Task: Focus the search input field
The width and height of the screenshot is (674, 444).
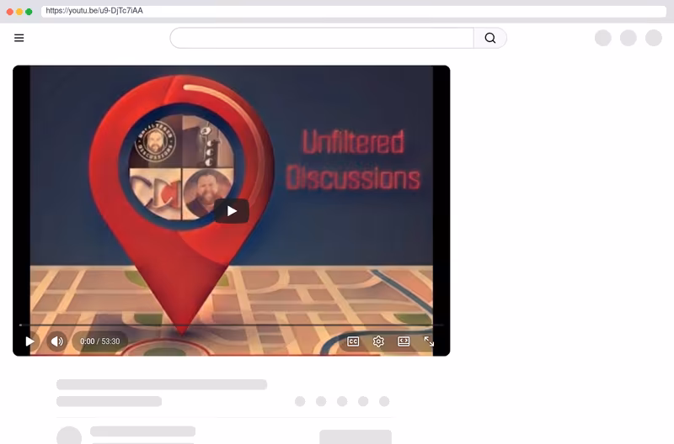Action: click(322, 38)
